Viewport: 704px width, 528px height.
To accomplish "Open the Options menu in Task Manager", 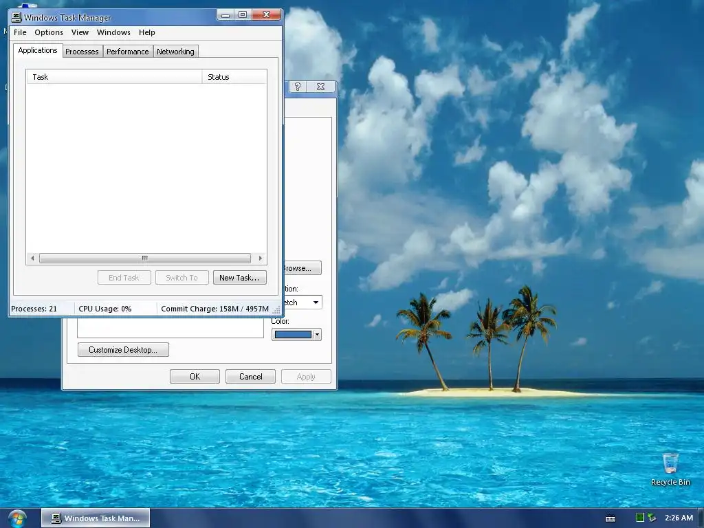I will 49,32.
